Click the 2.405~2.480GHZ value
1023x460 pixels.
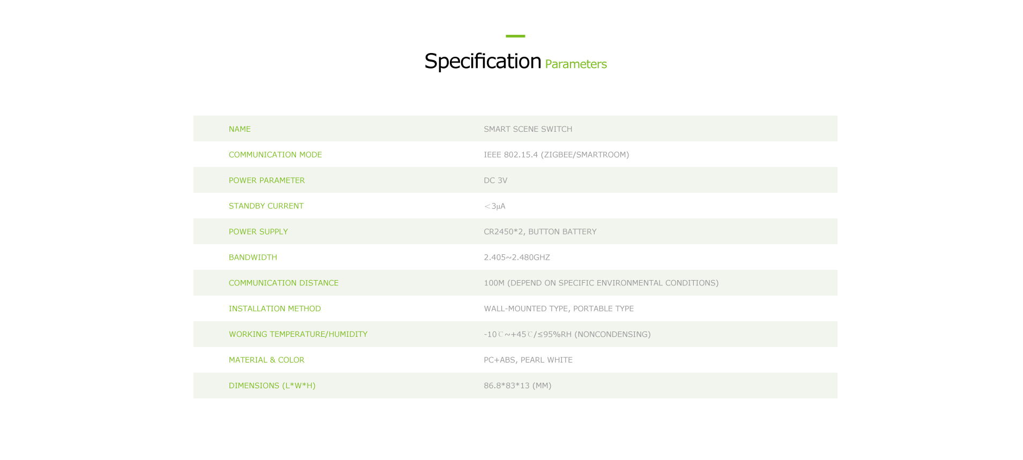click(x=517, y=258)
